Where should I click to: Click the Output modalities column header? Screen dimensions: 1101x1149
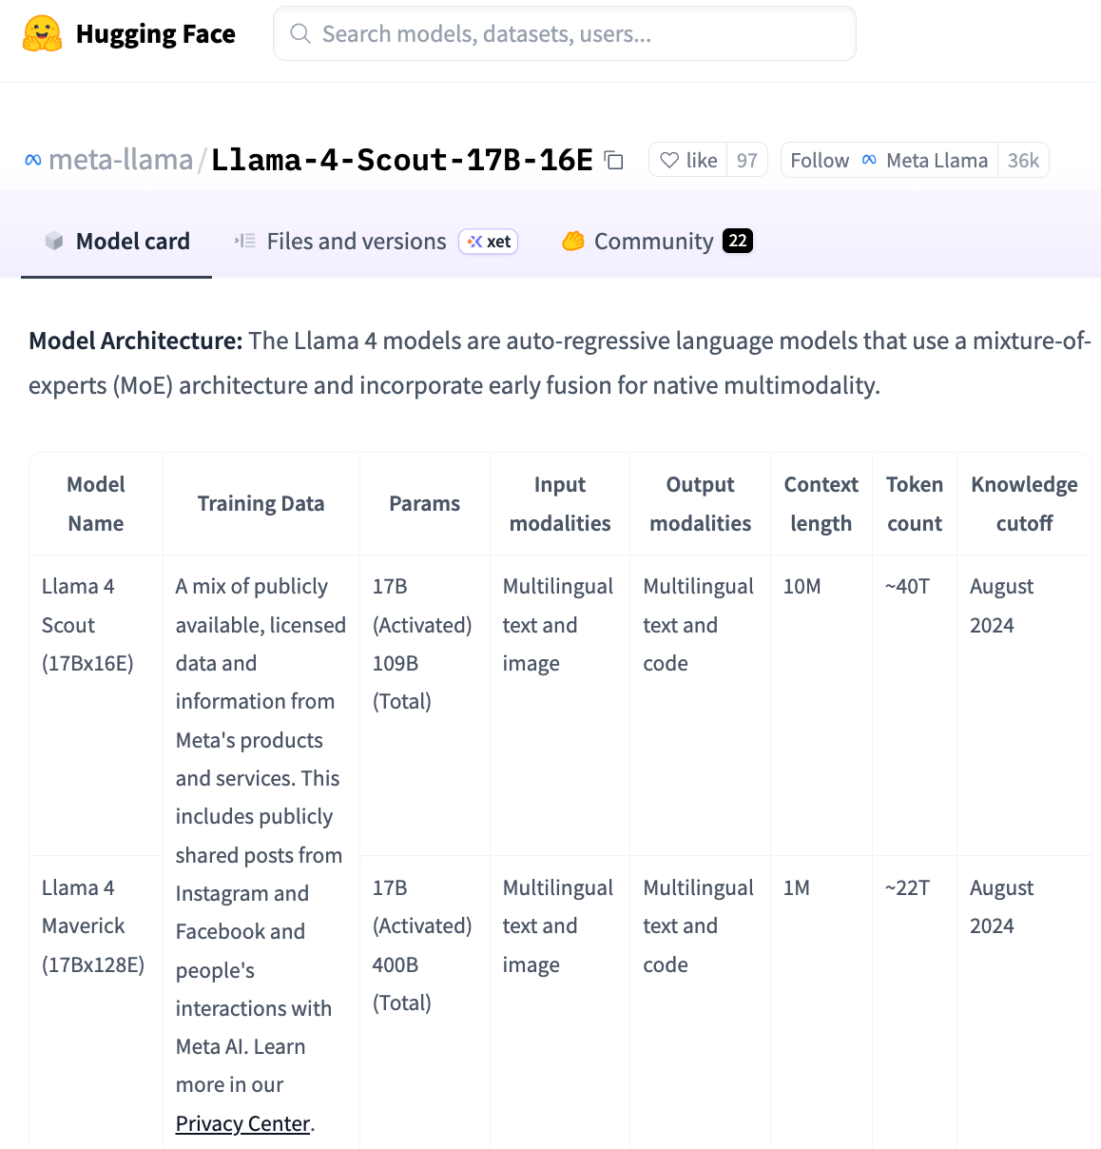click(701, 504)
